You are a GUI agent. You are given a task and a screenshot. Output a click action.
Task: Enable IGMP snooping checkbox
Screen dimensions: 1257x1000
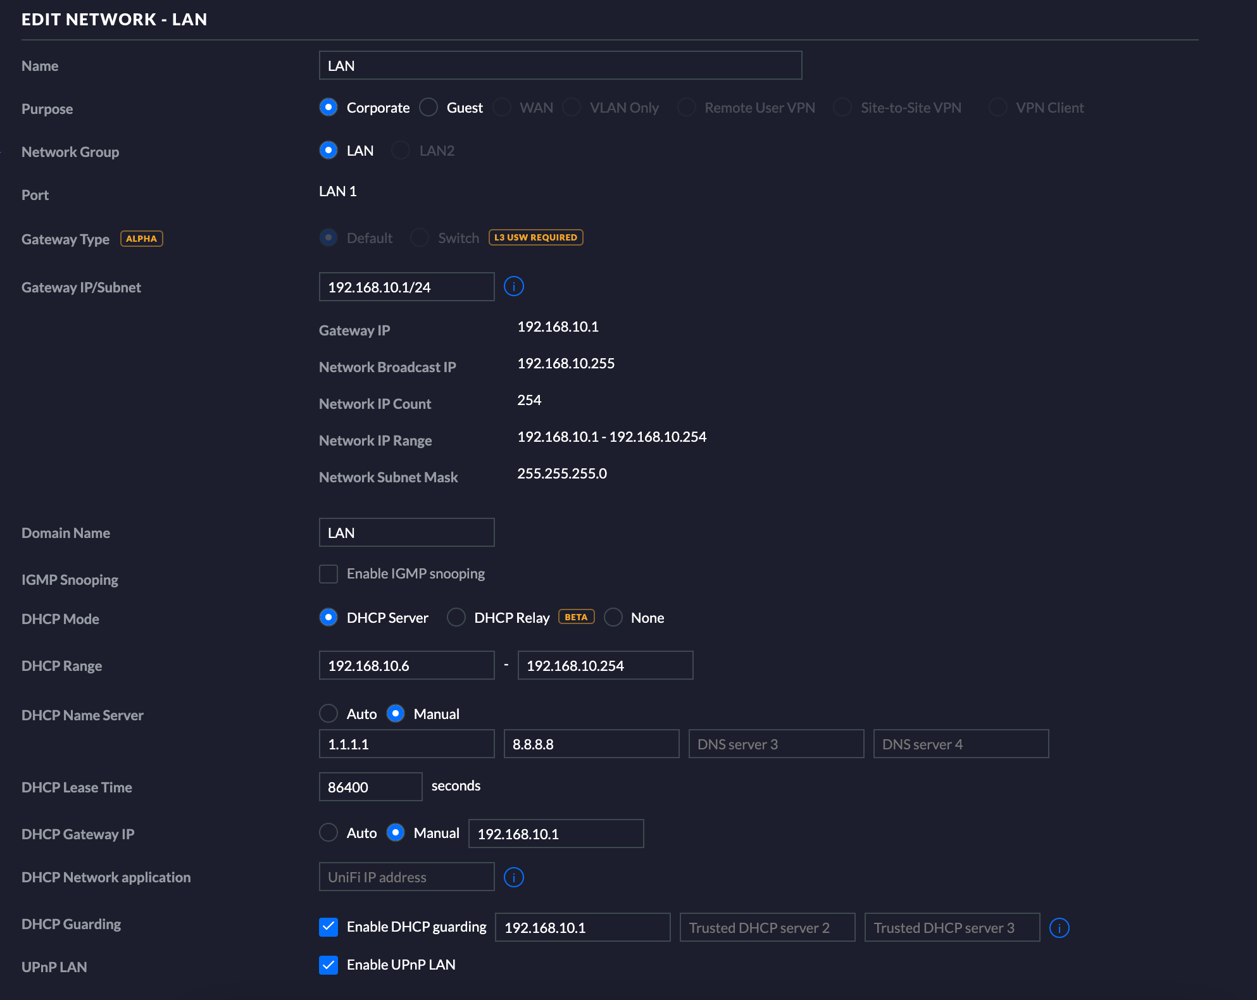click(328, 574)
